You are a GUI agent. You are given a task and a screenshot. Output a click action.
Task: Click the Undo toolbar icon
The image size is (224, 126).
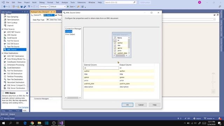pos(29,7)
